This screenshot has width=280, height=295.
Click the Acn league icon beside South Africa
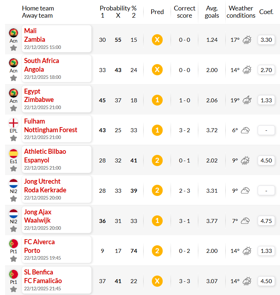coord(14,63)
